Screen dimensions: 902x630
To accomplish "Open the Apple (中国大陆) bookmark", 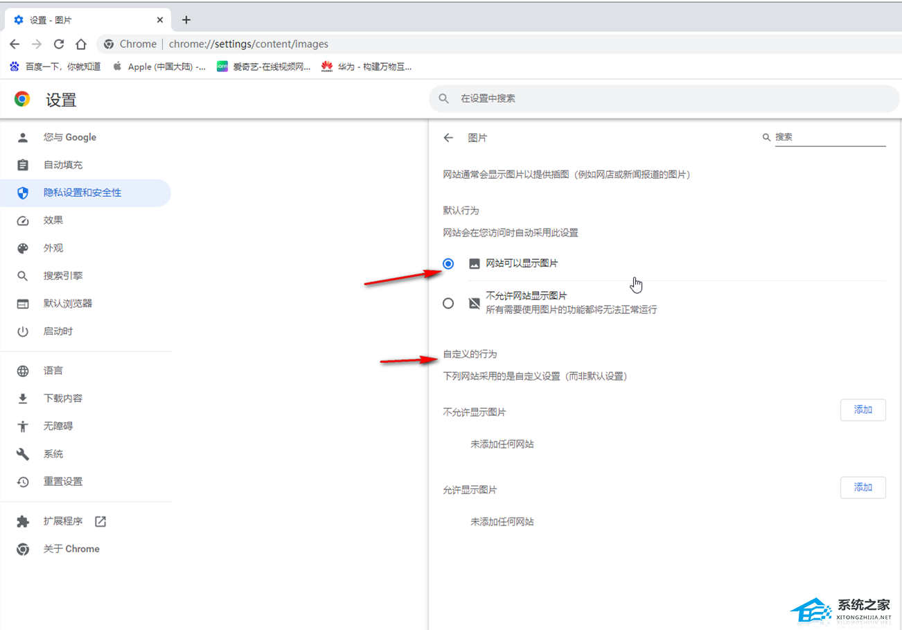I will (159, 67).
